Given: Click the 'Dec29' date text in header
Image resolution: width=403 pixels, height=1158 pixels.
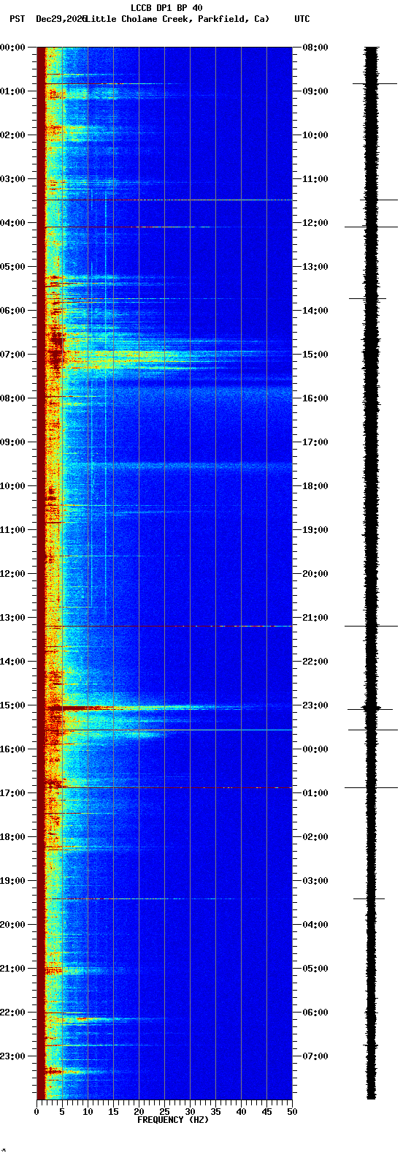Looking at the screenshot, I should point(49,19).
